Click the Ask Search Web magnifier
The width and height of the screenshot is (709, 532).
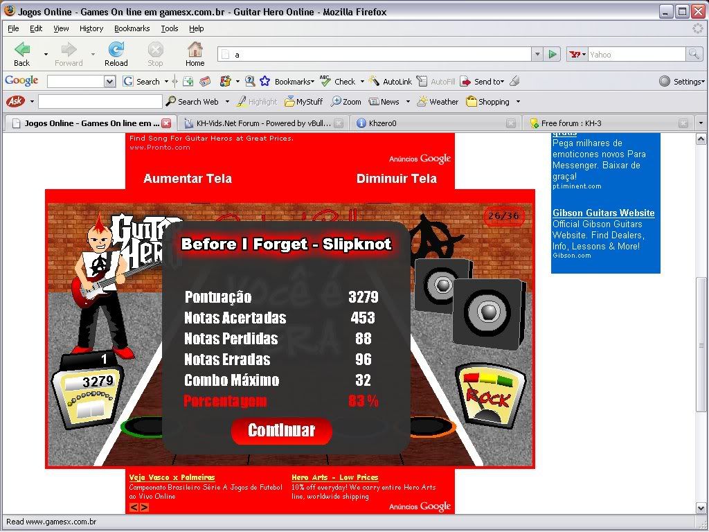[170, 101]
